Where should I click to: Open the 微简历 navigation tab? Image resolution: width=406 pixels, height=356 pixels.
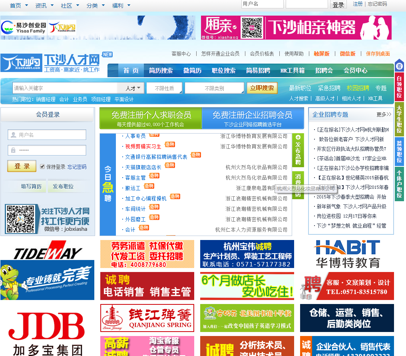[x=192, y=70]
